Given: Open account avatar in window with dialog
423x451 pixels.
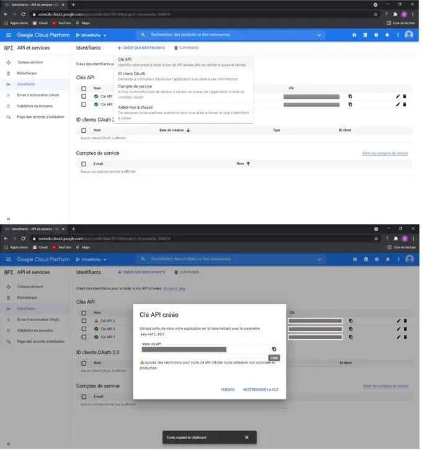Looking at the screenshot, I should click(409, 259).
